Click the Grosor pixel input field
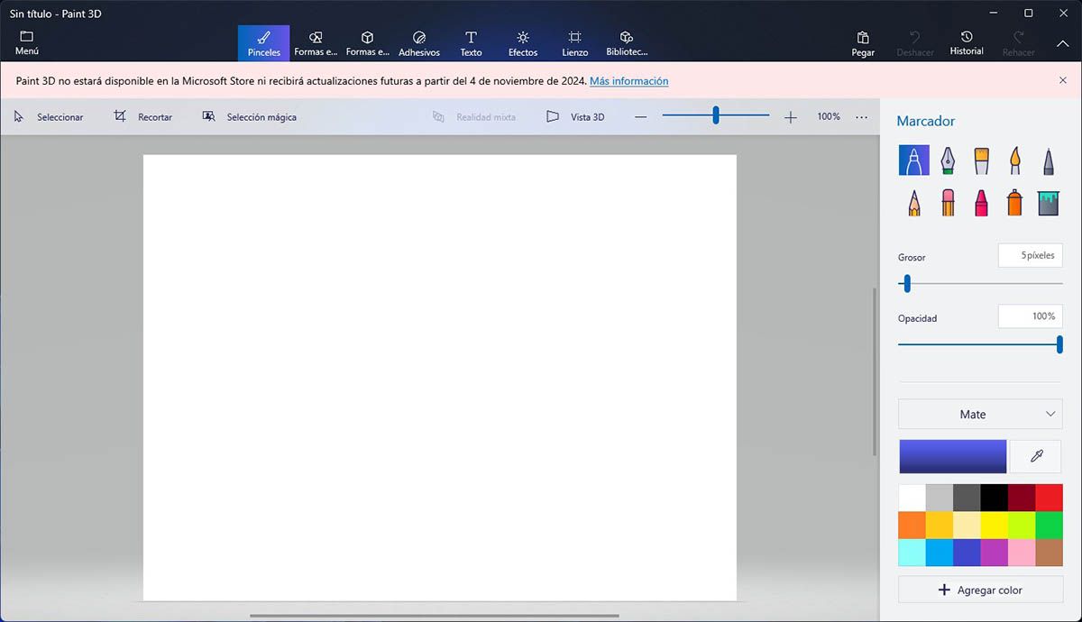Image resolution: width=1082 pixels, height=622 pixels. tap(1030, 256)
